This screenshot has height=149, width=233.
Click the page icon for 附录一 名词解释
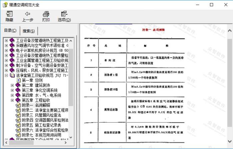click(x=18, y=105)
